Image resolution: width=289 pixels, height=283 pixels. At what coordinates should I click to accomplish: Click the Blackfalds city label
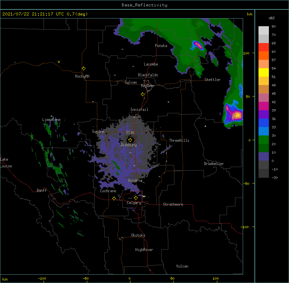click(x=148, y=75)
